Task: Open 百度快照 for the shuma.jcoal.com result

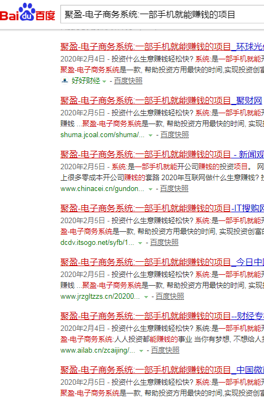Action: [175, 135]
